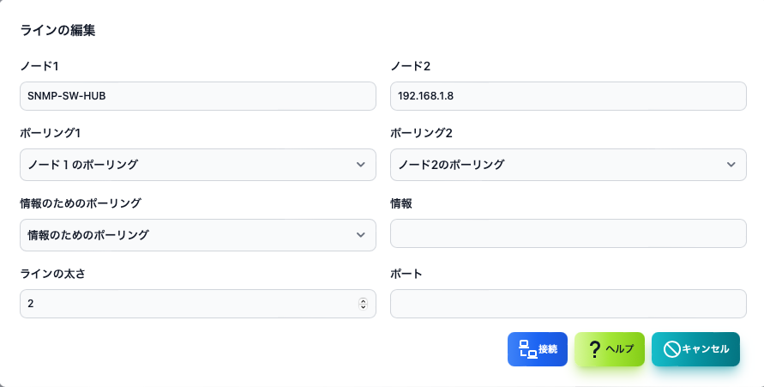Click the prohibited circle cancel icon

(x=671, y=349)
